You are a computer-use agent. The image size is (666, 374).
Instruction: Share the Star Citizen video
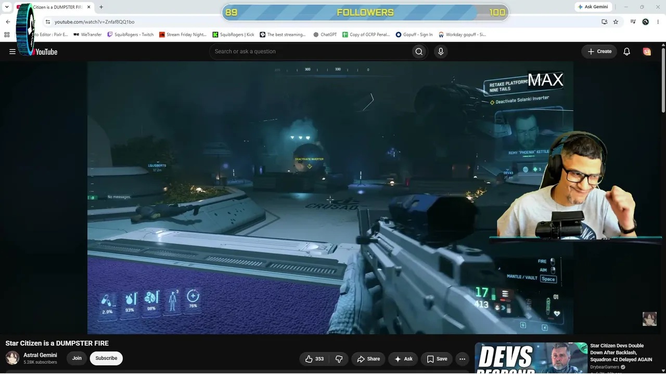click(x=368, y=359)
